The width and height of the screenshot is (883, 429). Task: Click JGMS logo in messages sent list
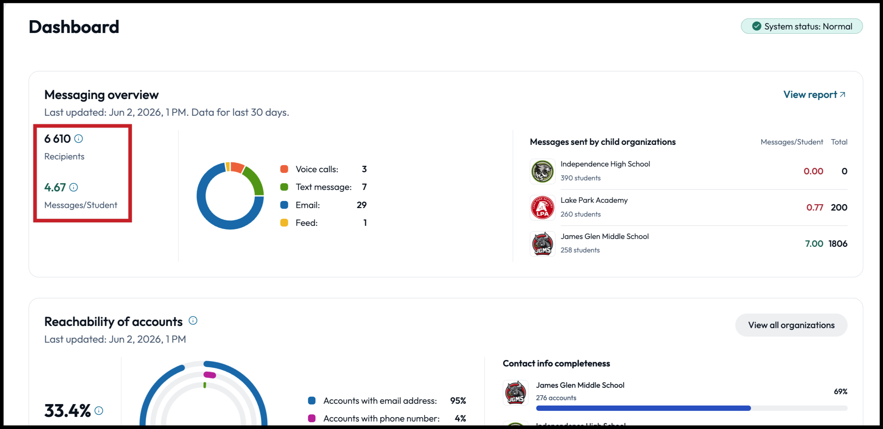(x=542, y=244)
